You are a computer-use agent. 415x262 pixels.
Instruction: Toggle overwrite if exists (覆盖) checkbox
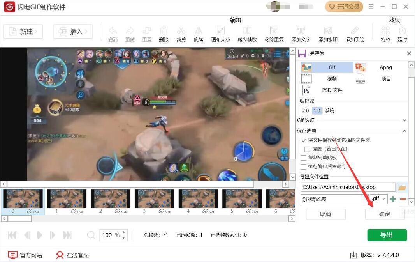(307, 149)
